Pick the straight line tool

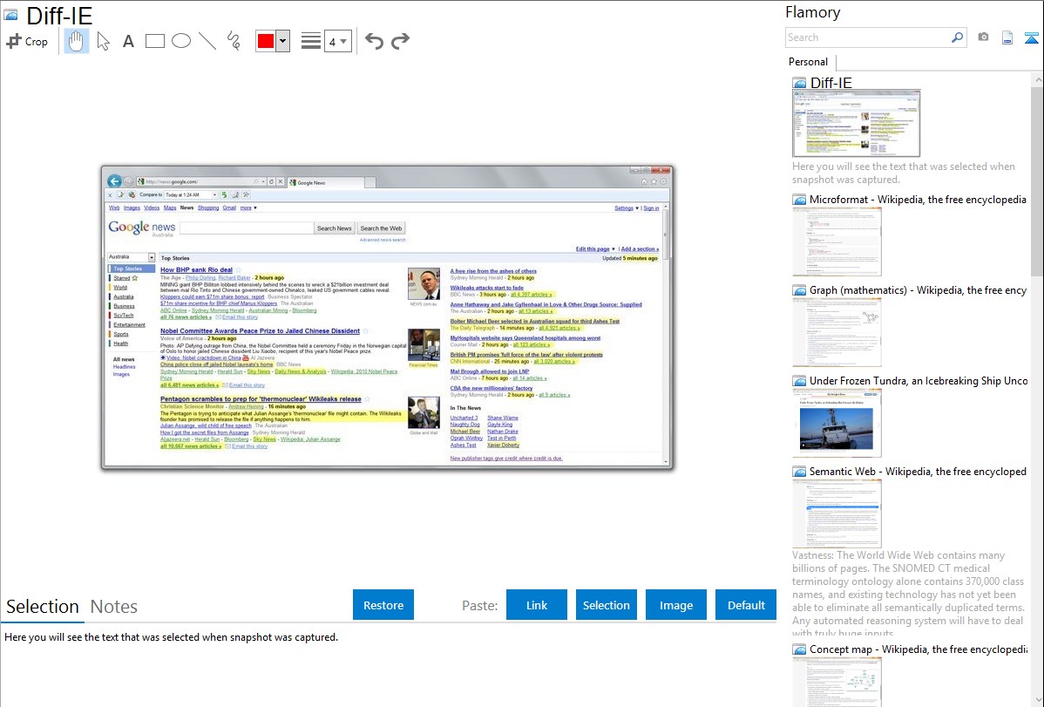(207, 41)
